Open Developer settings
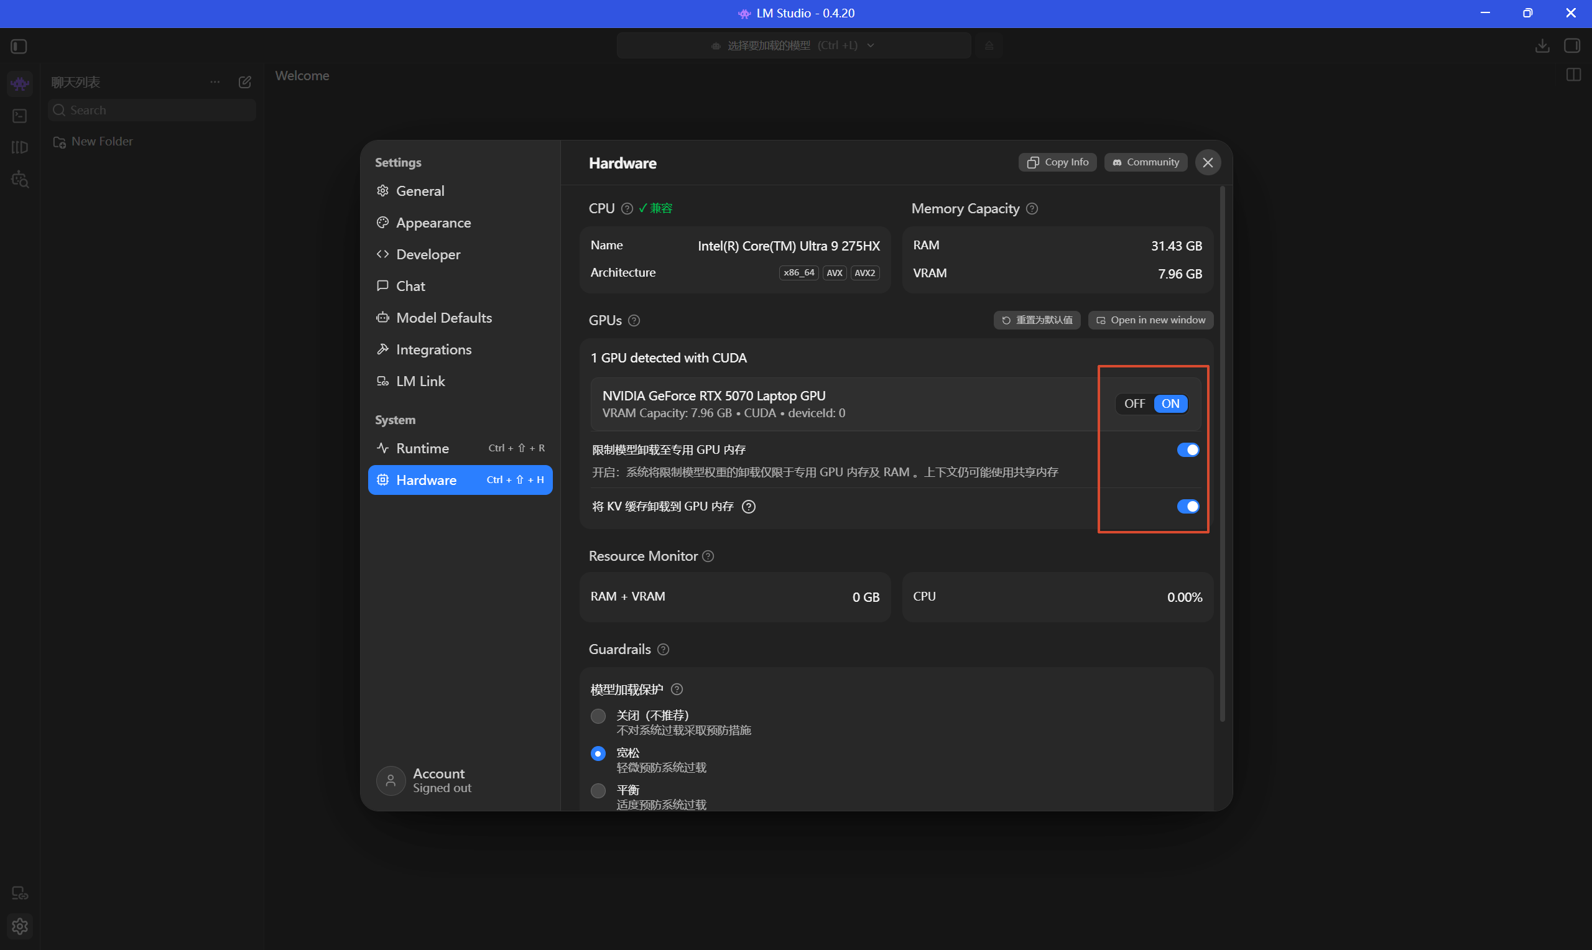 tap(460, 254)
